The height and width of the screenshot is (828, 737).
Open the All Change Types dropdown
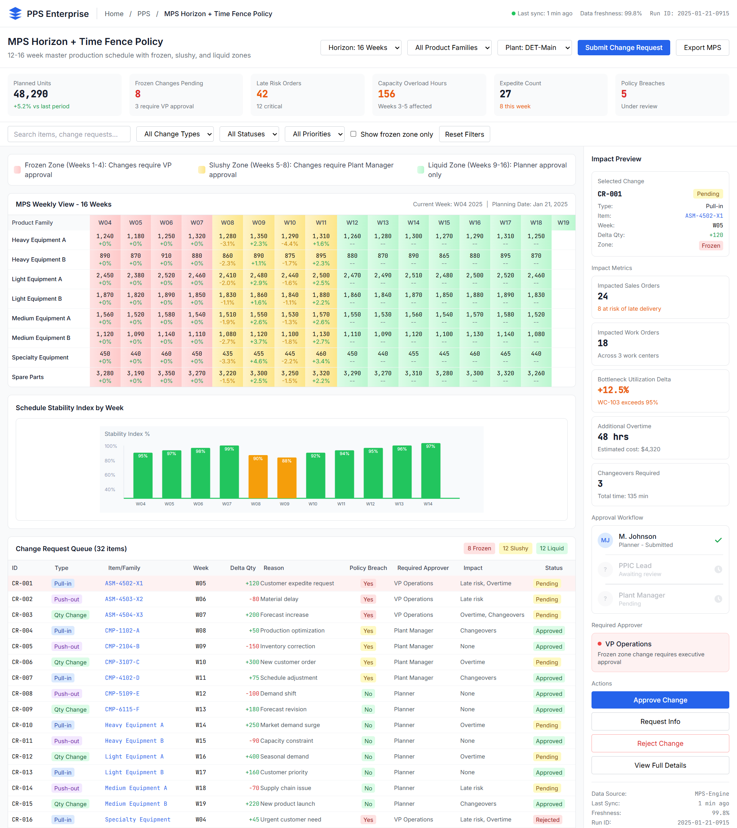175,134
